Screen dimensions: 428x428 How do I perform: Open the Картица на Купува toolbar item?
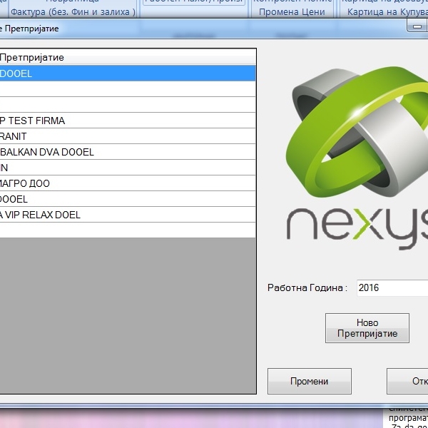point(387,12)
